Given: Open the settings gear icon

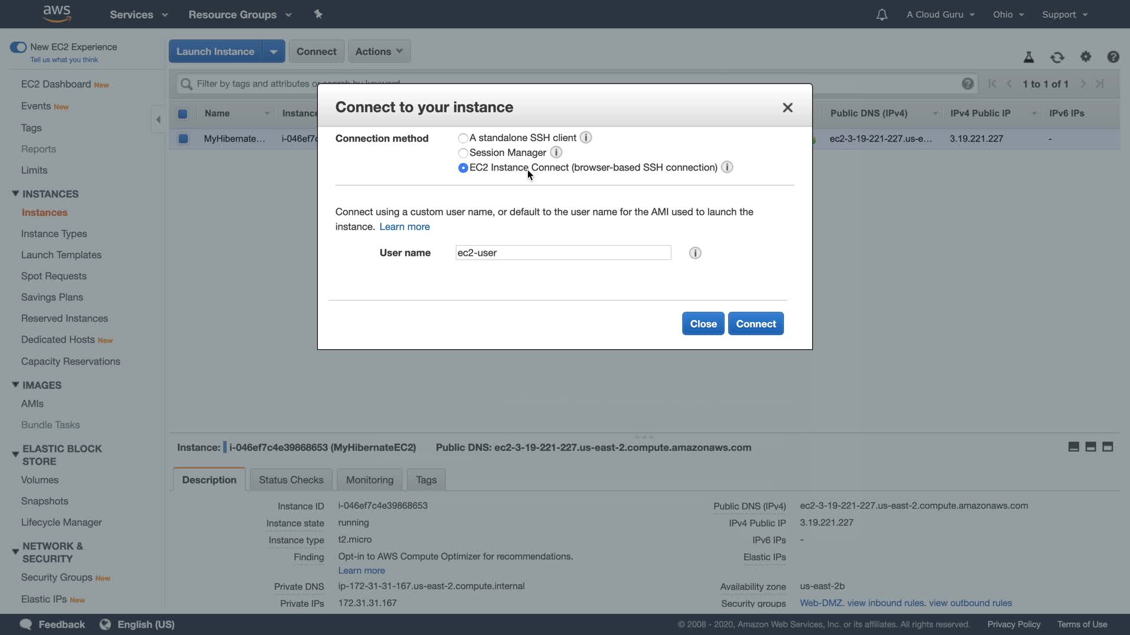Looking at the screenshot, I should pyautogui.click(x=1085, y=57).
